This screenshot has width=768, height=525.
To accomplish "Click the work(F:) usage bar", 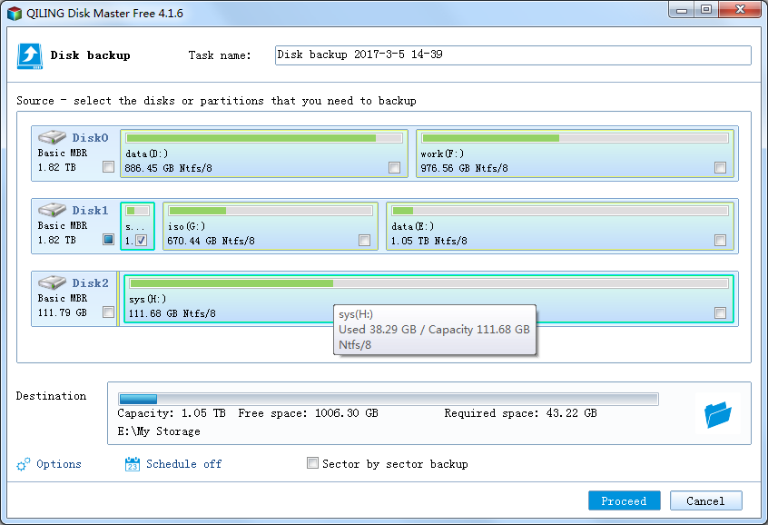I will pos(575,138).
